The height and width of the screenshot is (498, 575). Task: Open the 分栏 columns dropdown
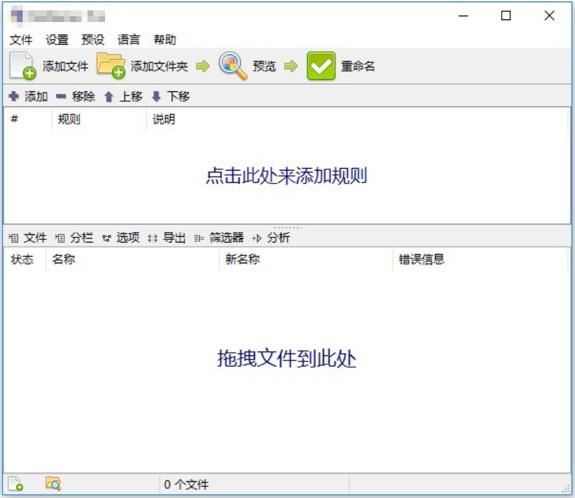coord(74,237)
